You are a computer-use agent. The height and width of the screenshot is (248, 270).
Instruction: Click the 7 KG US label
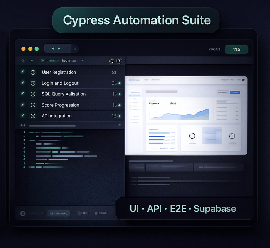tap(215, 49)
